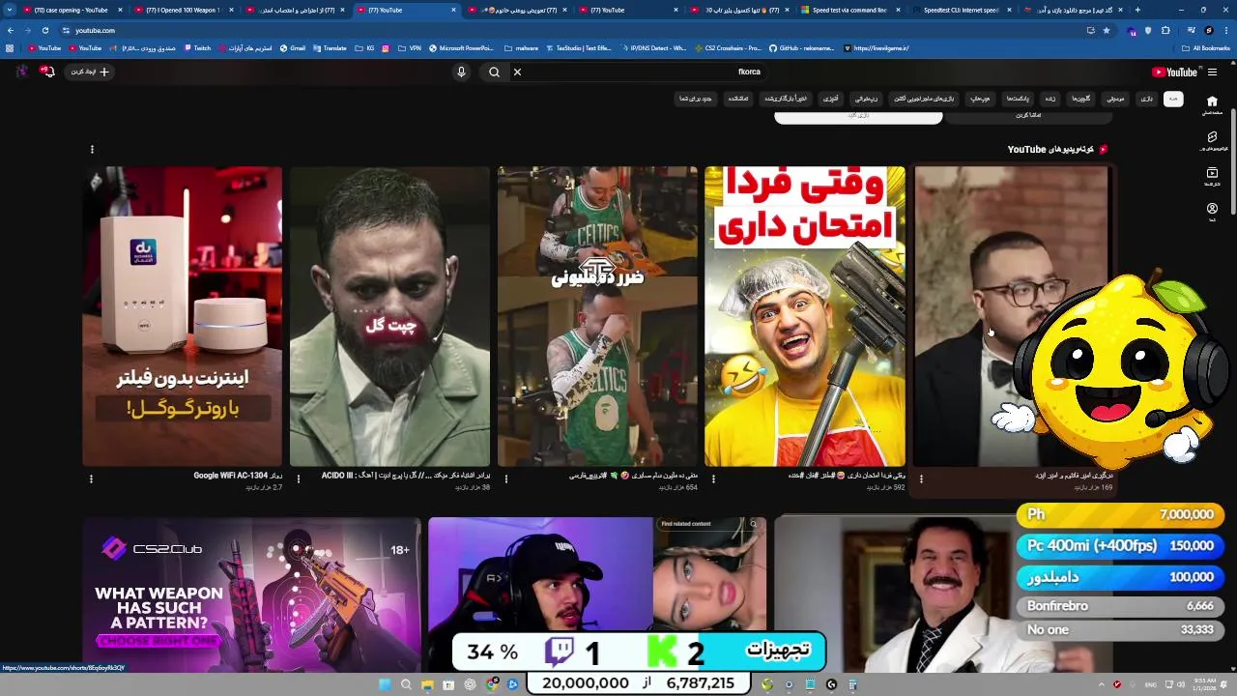The height and width of the screenshot is (696, 1237).
Task: Click 'Find related content' on video thumbnail
Action: 707,524
